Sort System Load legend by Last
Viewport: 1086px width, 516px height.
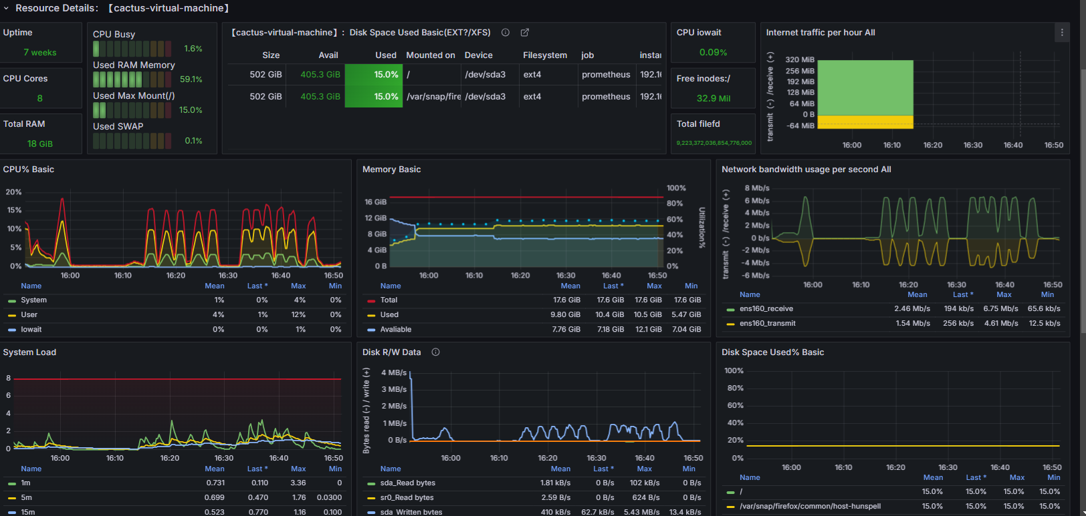click(257, 469)
